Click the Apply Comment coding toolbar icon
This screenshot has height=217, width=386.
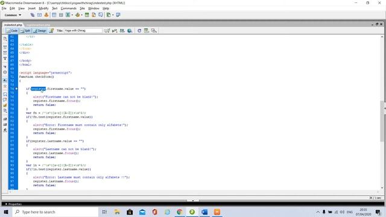[5, 94]
